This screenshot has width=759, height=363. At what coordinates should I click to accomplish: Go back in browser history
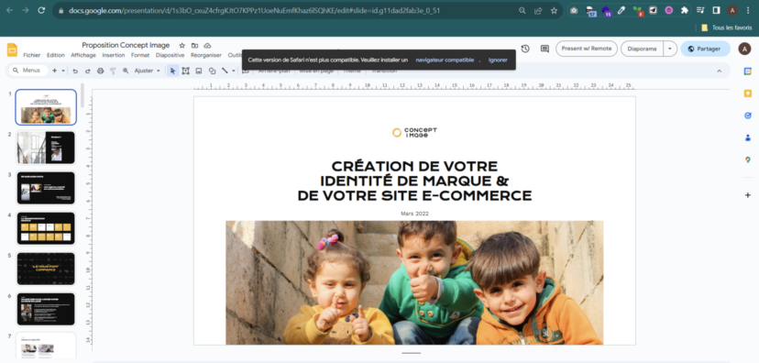pos(9,10)
